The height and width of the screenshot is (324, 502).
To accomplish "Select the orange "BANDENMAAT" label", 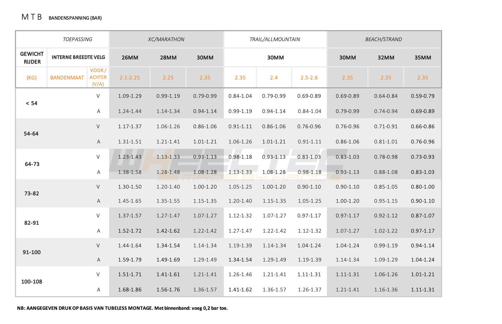I will (67, 78).
